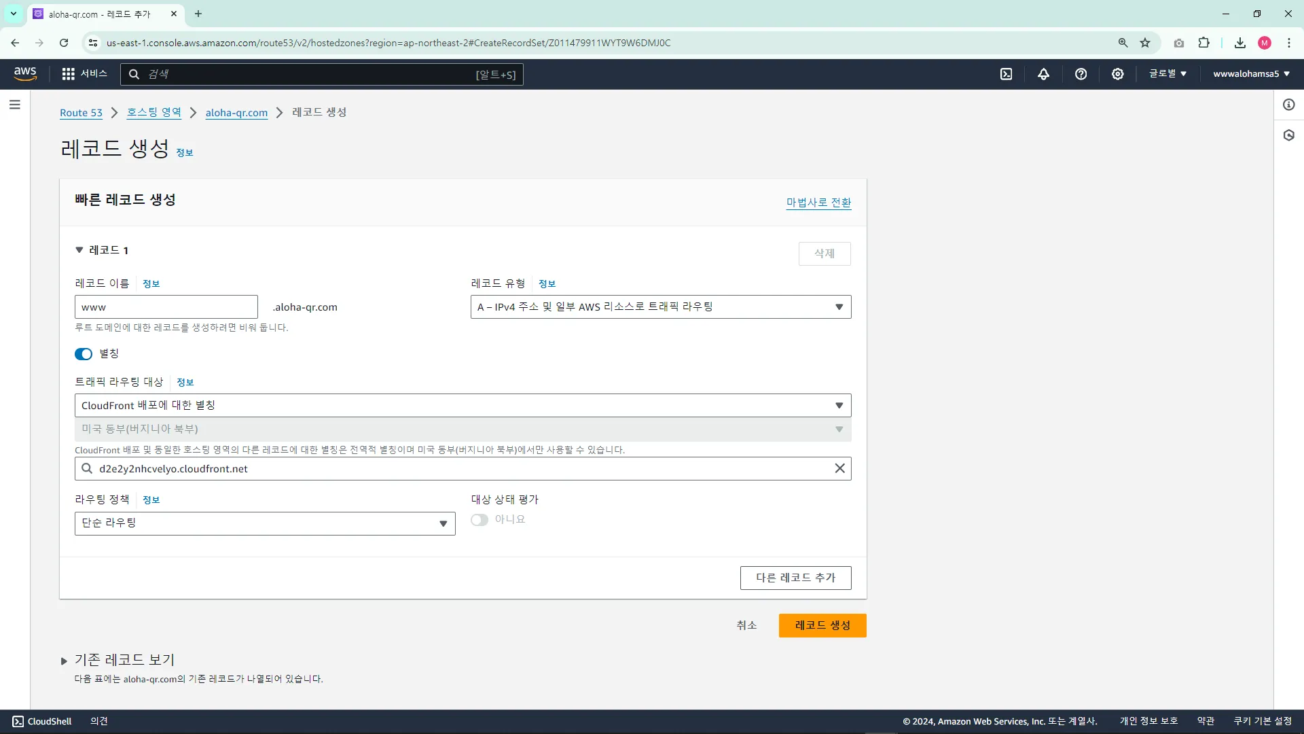Click the orange 레코드 생성 button
Screen dimensions: 1304x734
coord(822,625)
